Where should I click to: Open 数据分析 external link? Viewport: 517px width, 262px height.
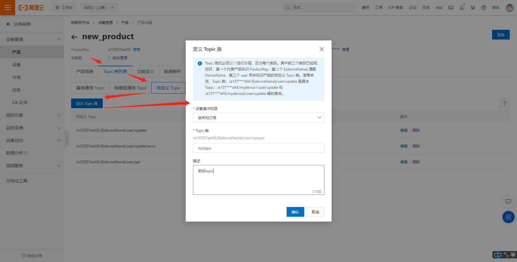[17, 153]
